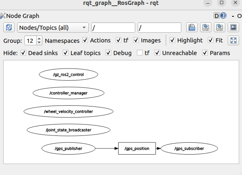The height and width of the screenshot is (175, 242).
Task: Click the Node Graph tools icon
Action: 2,16
